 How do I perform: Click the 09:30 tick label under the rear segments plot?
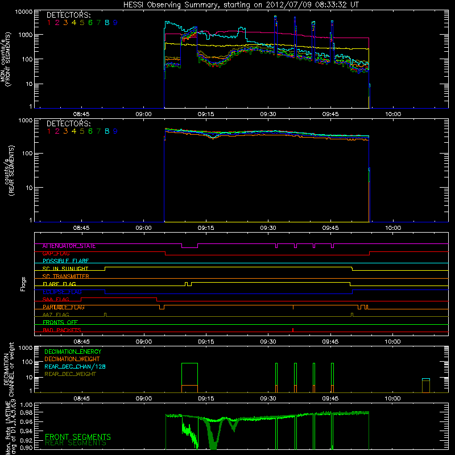point(268,228)
